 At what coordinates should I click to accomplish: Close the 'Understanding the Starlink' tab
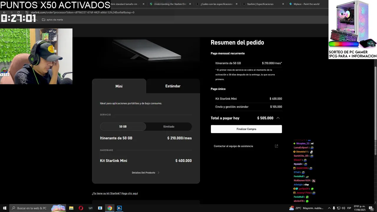coord(190,4)
